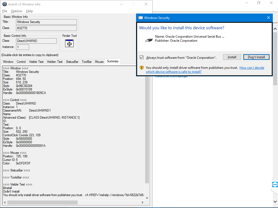Click the 'Color: 0xDFDFDF' line
Image resolution: width=278 pixels, height=208 pixels.
[17, 163]
